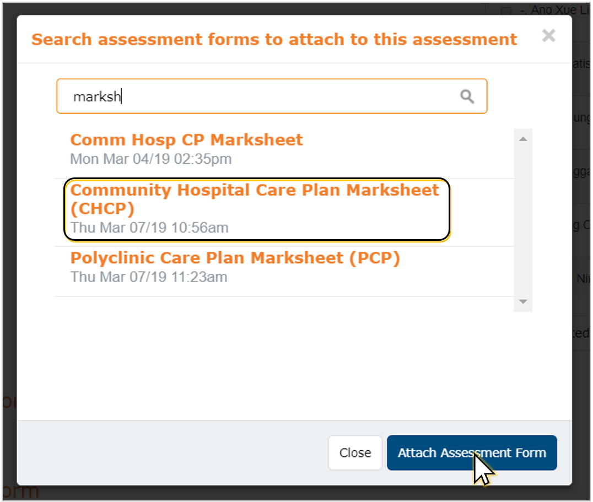Image resolution: width=593 pixels, height=502 pixels.
Task: Click the Close button in footer
Action: [355, 453]
